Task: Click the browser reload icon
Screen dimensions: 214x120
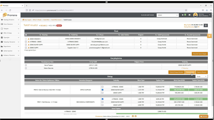Action: click(x=10, y=10)
